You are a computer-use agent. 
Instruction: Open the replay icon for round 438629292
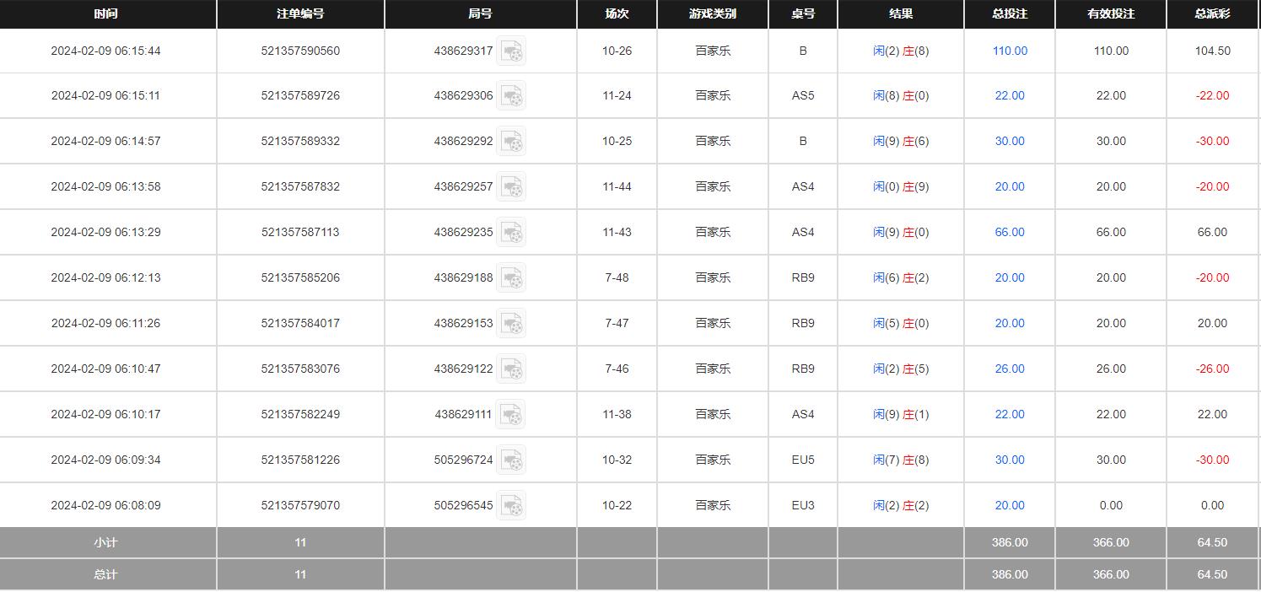coord(511,142)
